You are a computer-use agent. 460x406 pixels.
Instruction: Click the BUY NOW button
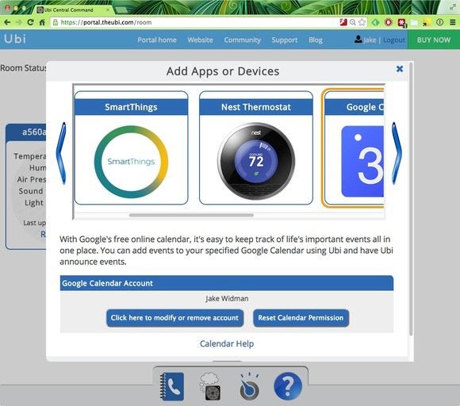point(434,40)
